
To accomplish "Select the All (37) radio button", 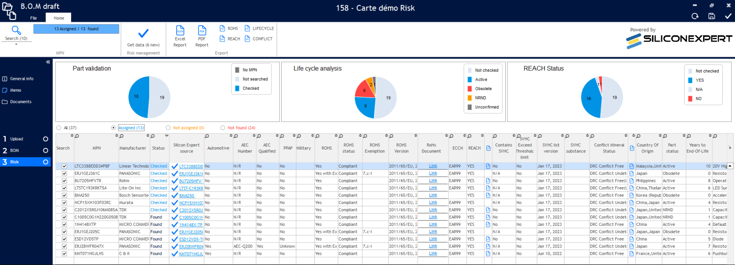I will click(59, 128).
